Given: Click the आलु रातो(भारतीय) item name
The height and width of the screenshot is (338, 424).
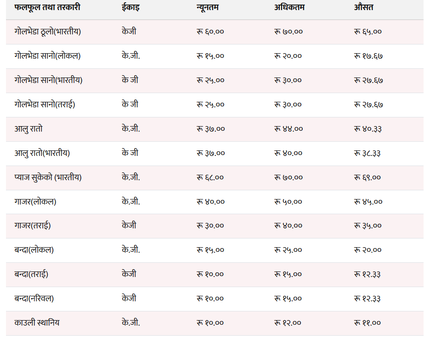Looking at the screenshot, I should pyautogui.click(x=42, y=153).
